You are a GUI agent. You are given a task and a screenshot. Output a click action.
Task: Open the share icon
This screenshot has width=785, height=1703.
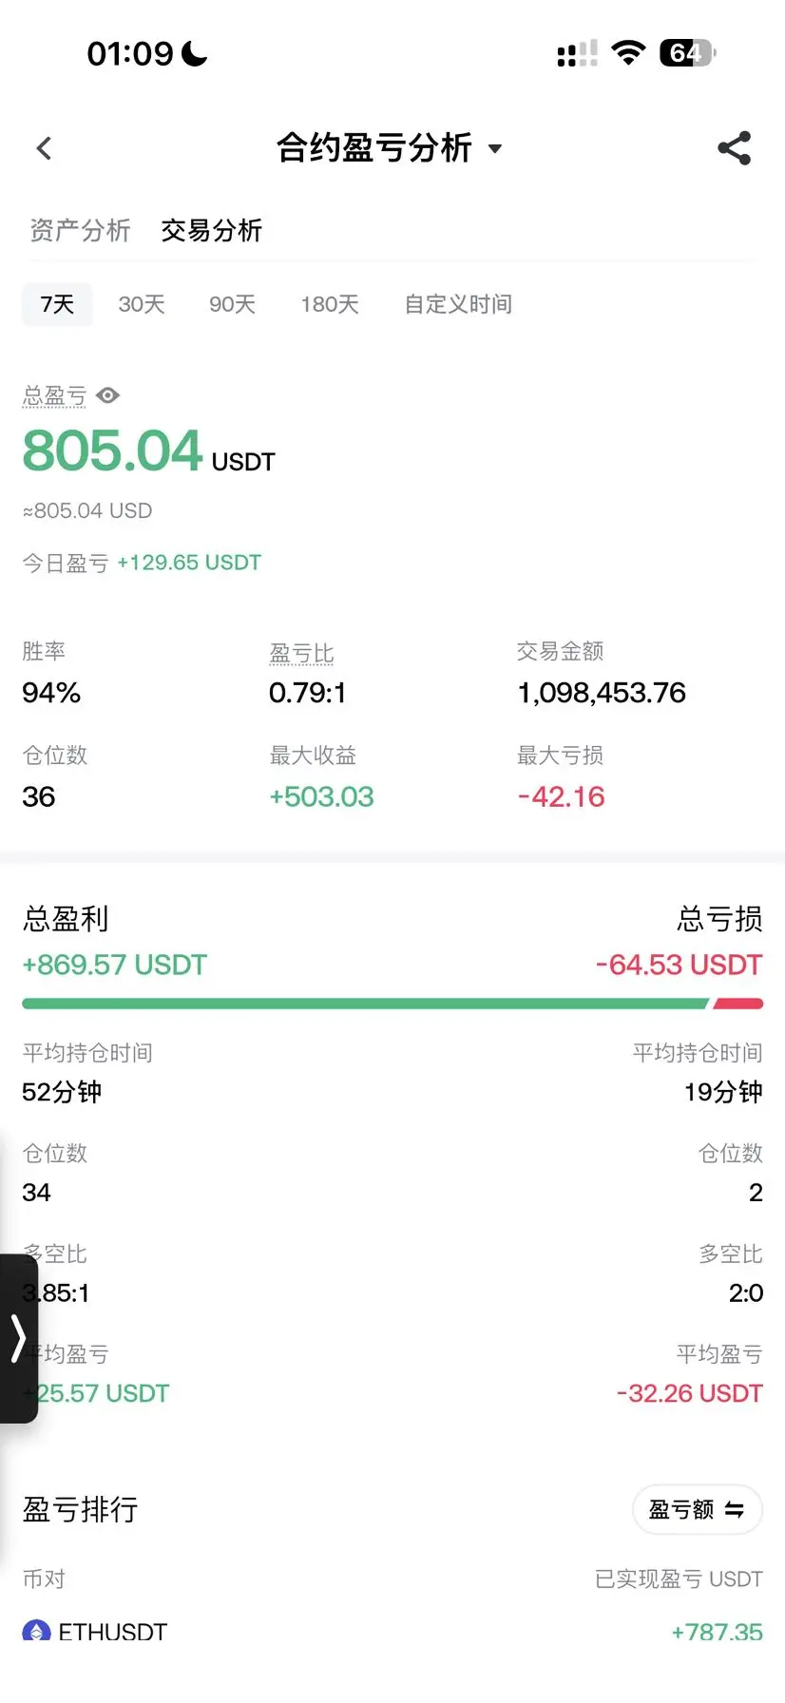pos(734,148)
